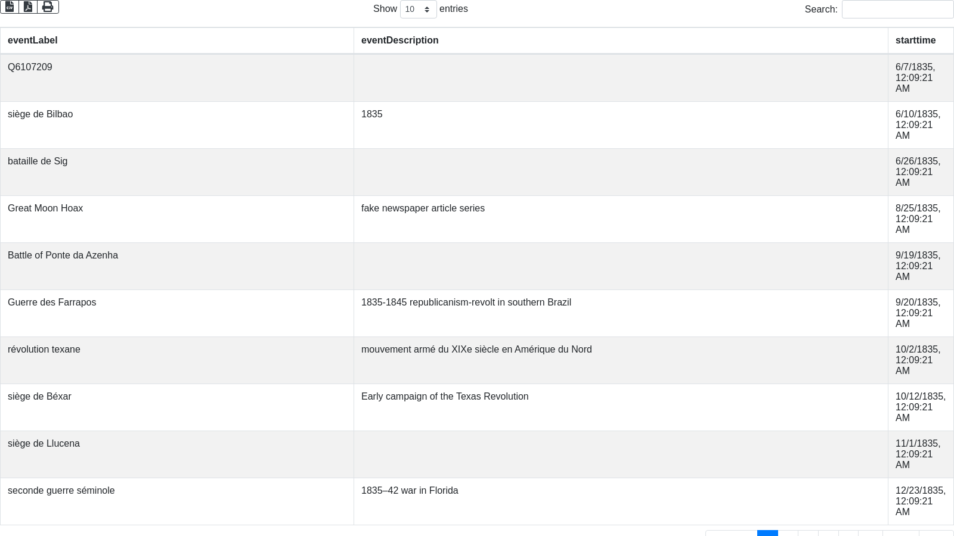Click 'Early campaign of the Texas Revolution' text
The width and height of the screenshot is (954, 536).
(445, 397)
